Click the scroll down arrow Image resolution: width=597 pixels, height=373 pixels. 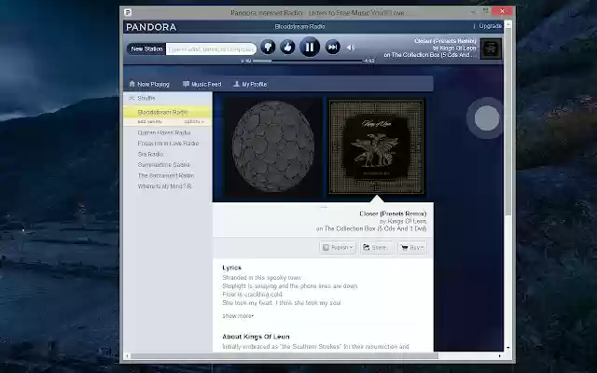point(507,348)
